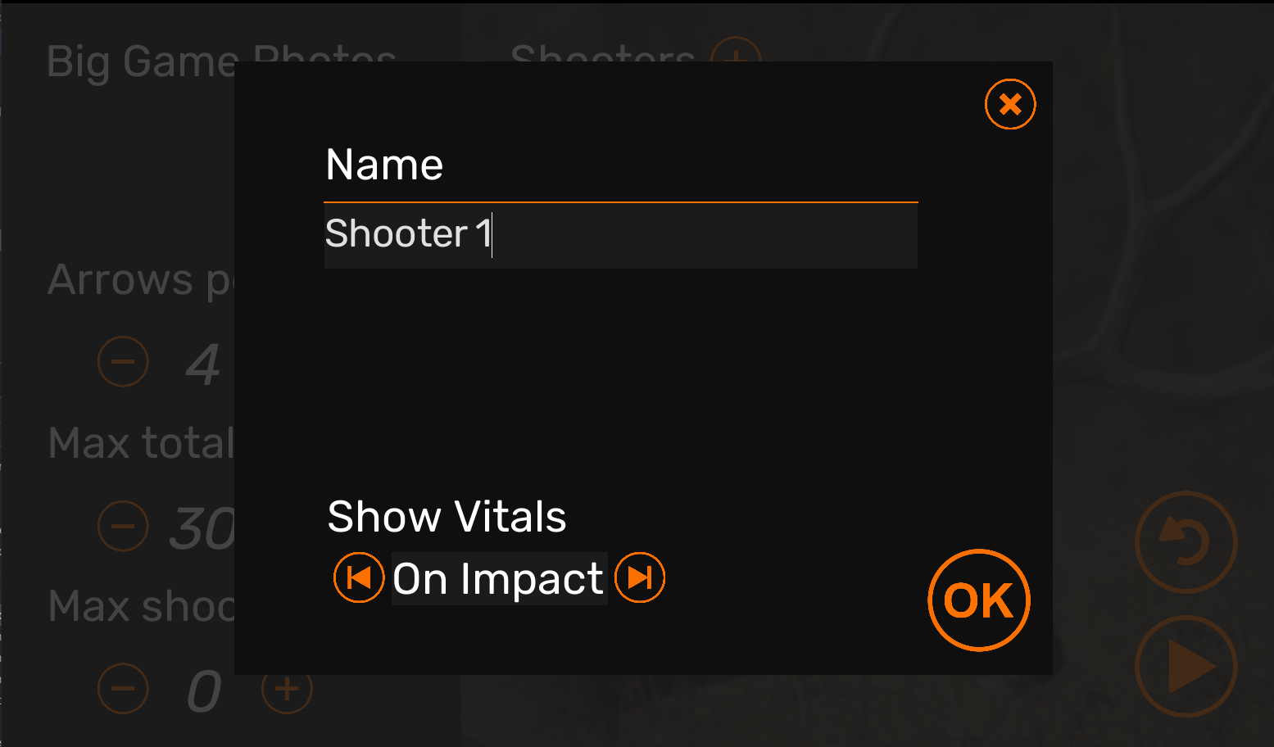Confirm with the orange OK button
The image size is (1274, 747).
click(x=979, y=600)
